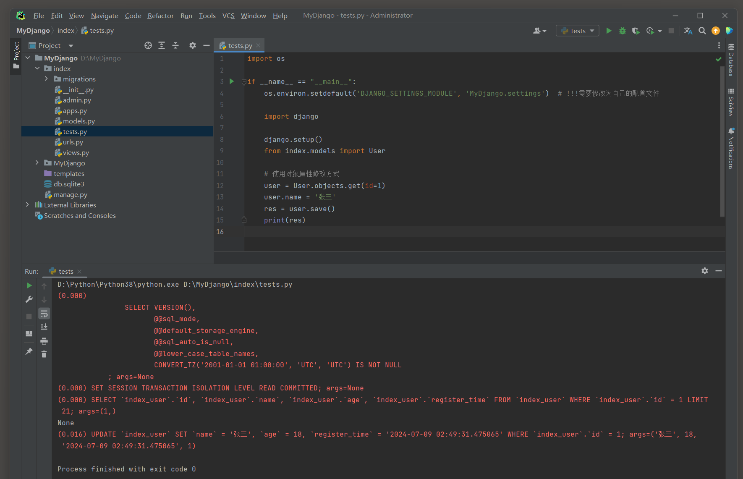The width and height of the screenshot is (743, 479).
Task: Print the console output
Action: click(44, 341)
